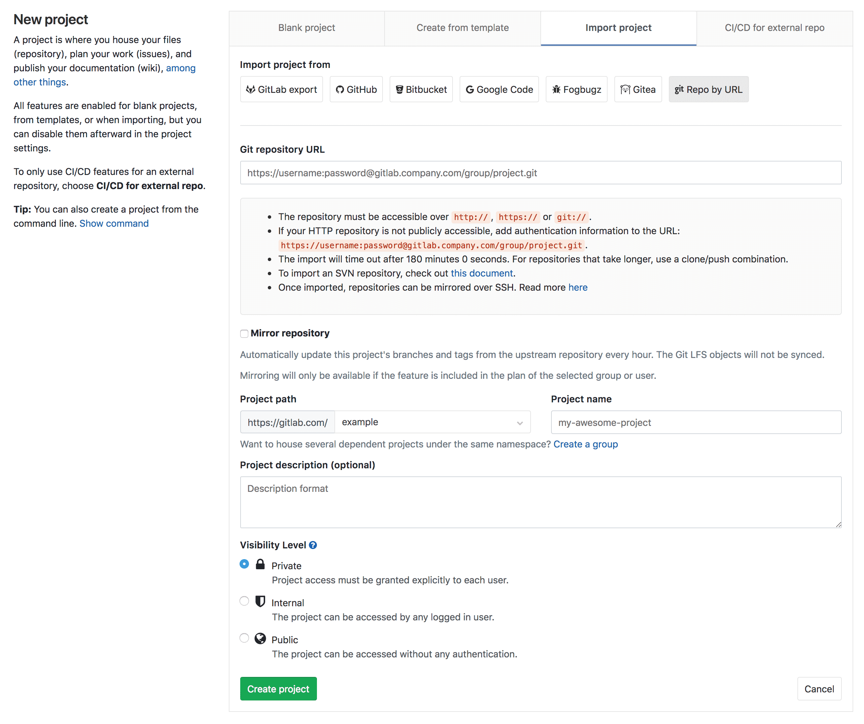Enable the Mirror repository checkbox
This screenshot has width=864, height=724.
point(244,334)
